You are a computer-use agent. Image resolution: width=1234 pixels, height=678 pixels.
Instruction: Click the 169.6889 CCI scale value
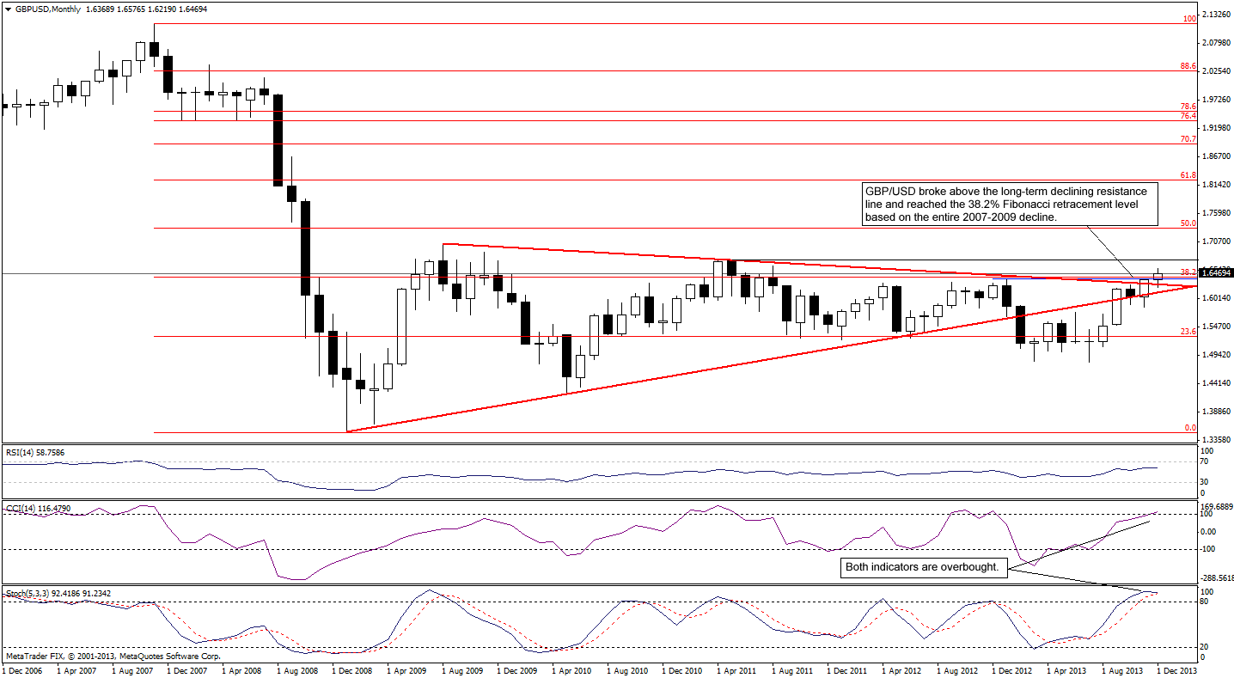(1216, 505)
